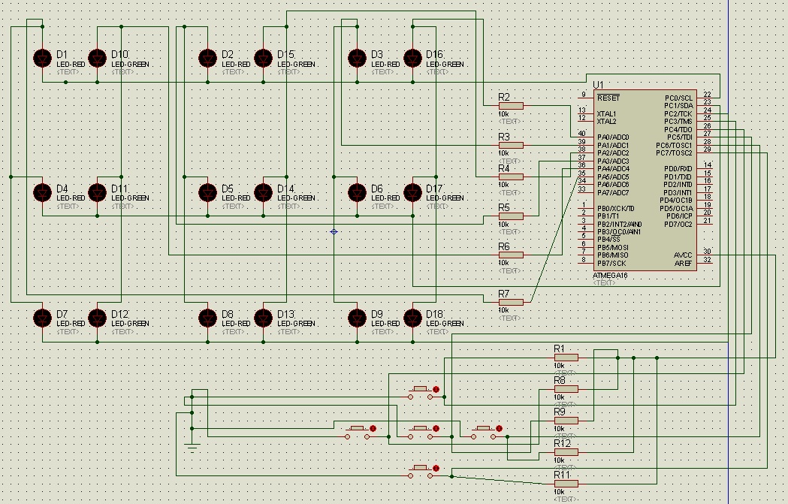Screen dimensions: 788x504
Task: Select the D17 green LED symbol
Action: point(412,192)
